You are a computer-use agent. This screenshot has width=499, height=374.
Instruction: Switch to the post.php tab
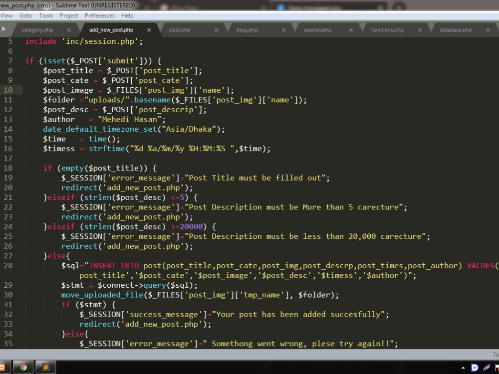tap(180, 30)
